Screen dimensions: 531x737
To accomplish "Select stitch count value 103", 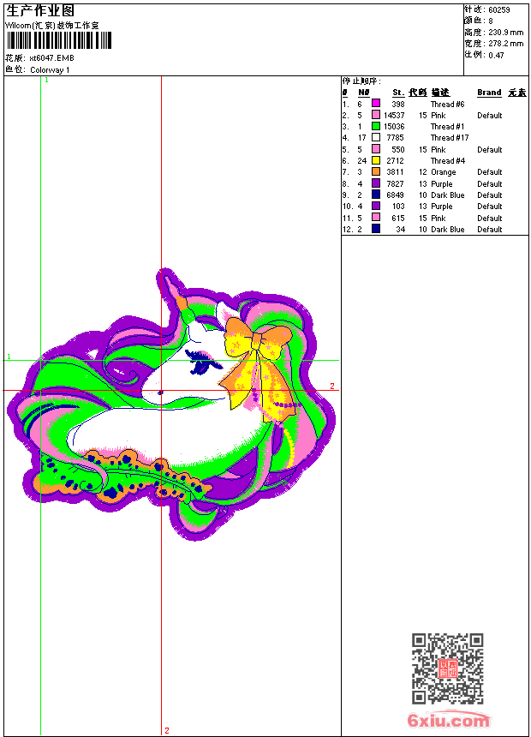I will tap(398, 207).
